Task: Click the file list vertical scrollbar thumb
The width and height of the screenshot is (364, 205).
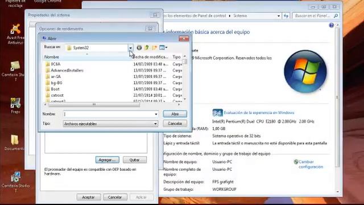Action: [x=184, y=61]
